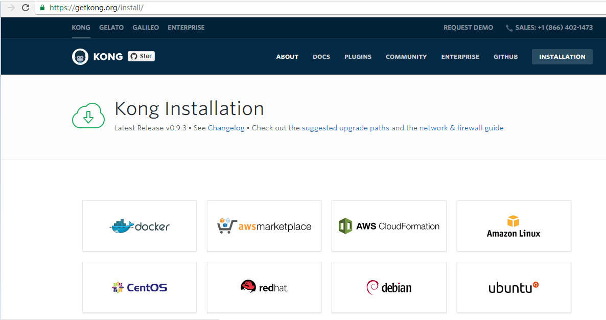The height and width of the screenshot is (320, 606).
Task: Open the DOCS menu item
Action: [x=321, y=57]
